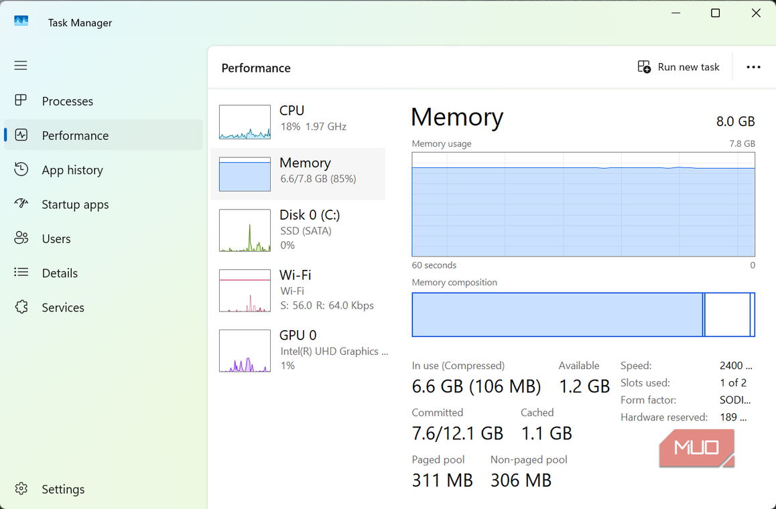Click the Users people icon
Image resolution: width=776 pixels, height=509 pixels.
[x=21, y=238]
